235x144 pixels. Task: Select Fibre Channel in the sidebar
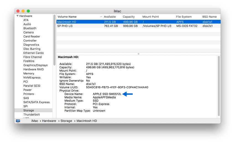[33, 57]
